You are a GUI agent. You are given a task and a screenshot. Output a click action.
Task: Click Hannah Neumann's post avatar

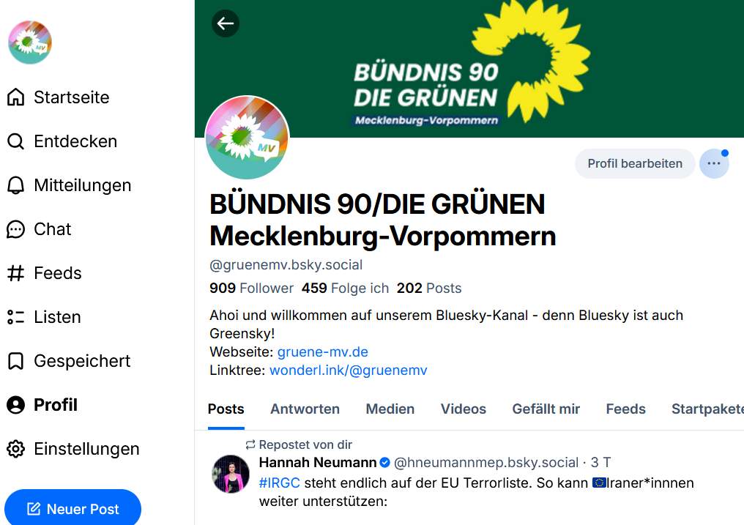[x=231, y=474]
